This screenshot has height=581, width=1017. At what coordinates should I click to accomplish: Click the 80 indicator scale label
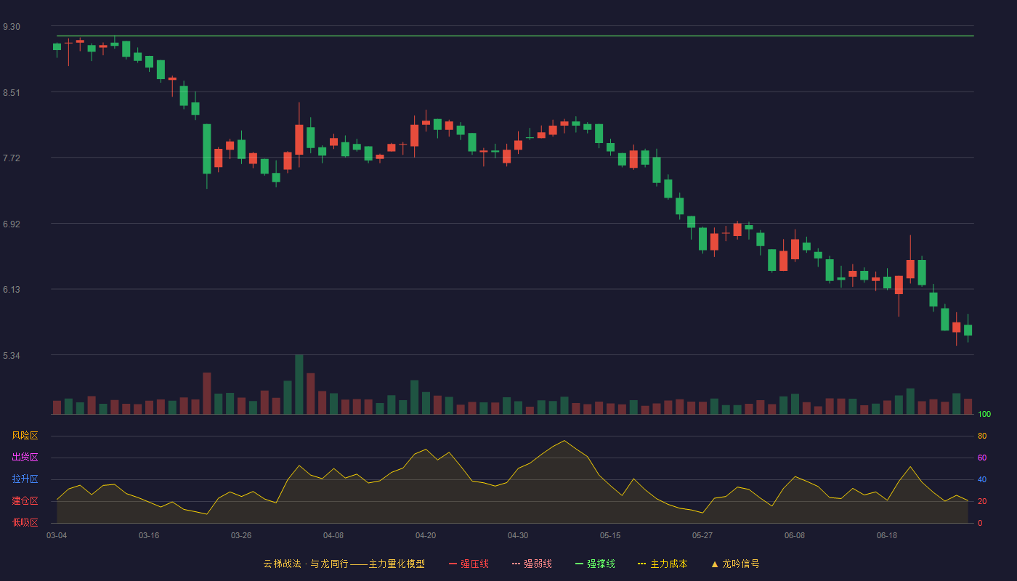(982, 436)
